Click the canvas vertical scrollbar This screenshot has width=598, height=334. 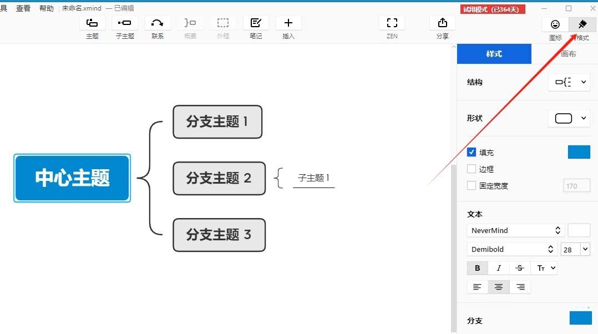(453, 248)
